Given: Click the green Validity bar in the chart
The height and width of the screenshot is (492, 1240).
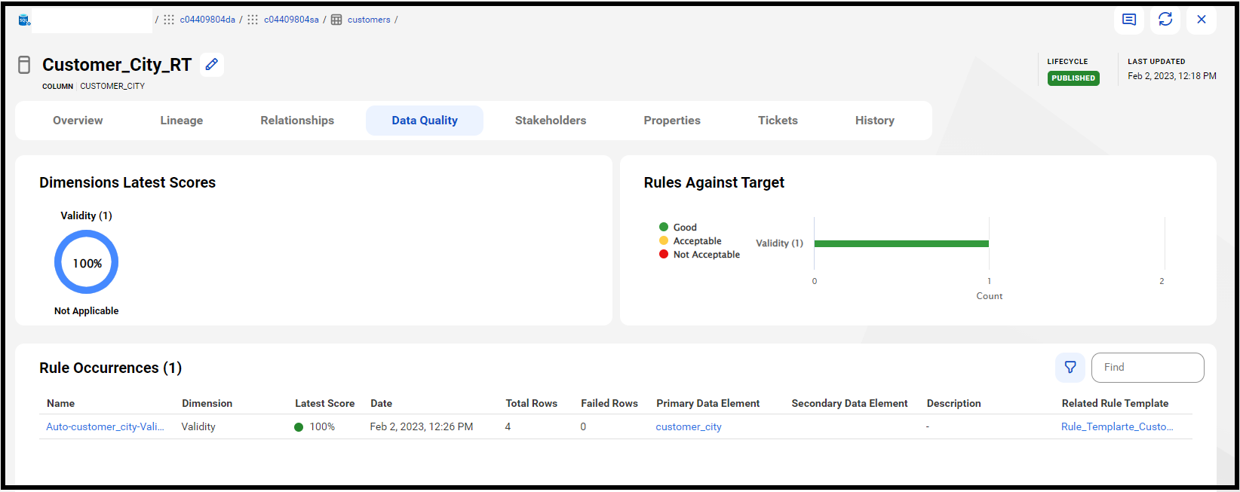Looking at the screenshot, I should 901,243.
